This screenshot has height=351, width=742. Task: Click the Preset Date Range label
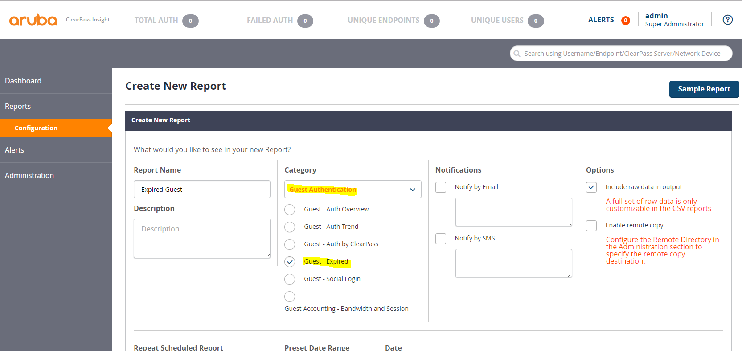coord(317,347)
